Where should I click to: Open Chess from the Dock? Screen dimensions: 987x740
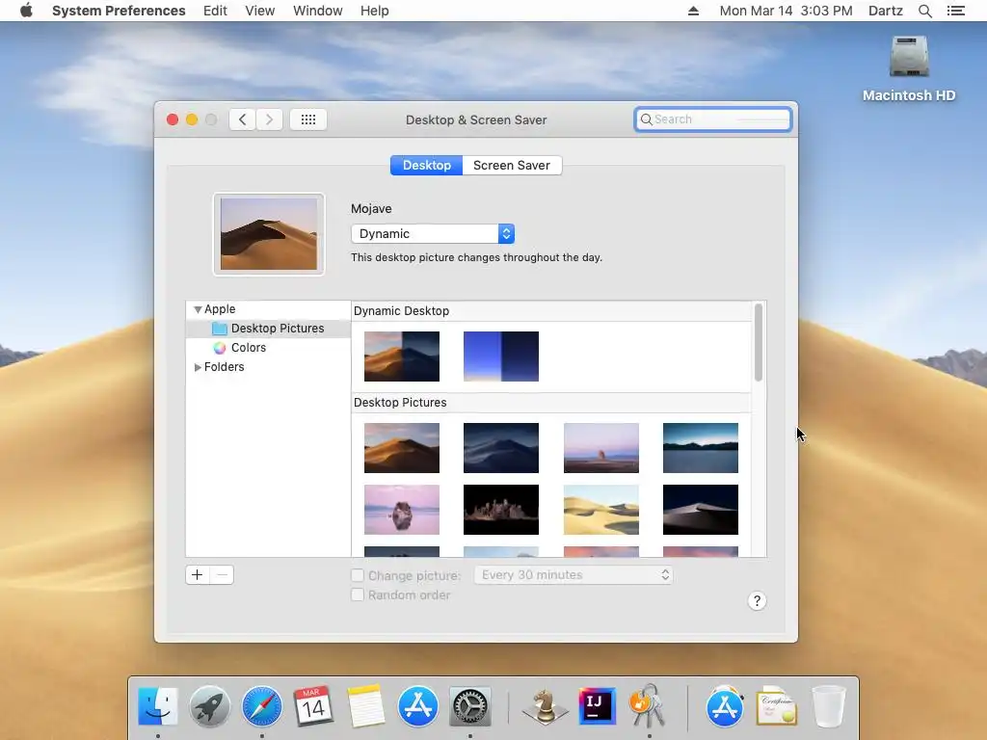pos(545,706)
